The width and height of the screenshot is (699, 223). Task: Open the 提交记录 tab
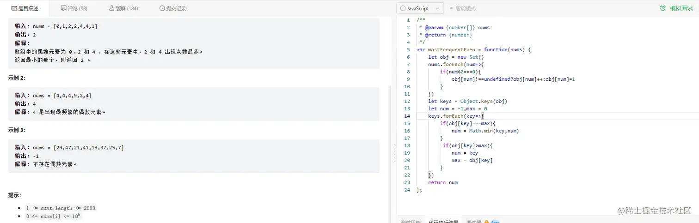[x=172, y=8]
